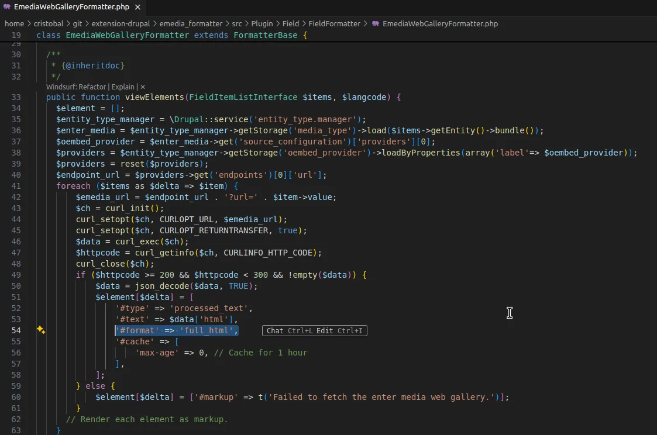The height and width of the screenshot is (435, 657).
Task: Click the Explain code lens link
Action: tap(123, 87)
